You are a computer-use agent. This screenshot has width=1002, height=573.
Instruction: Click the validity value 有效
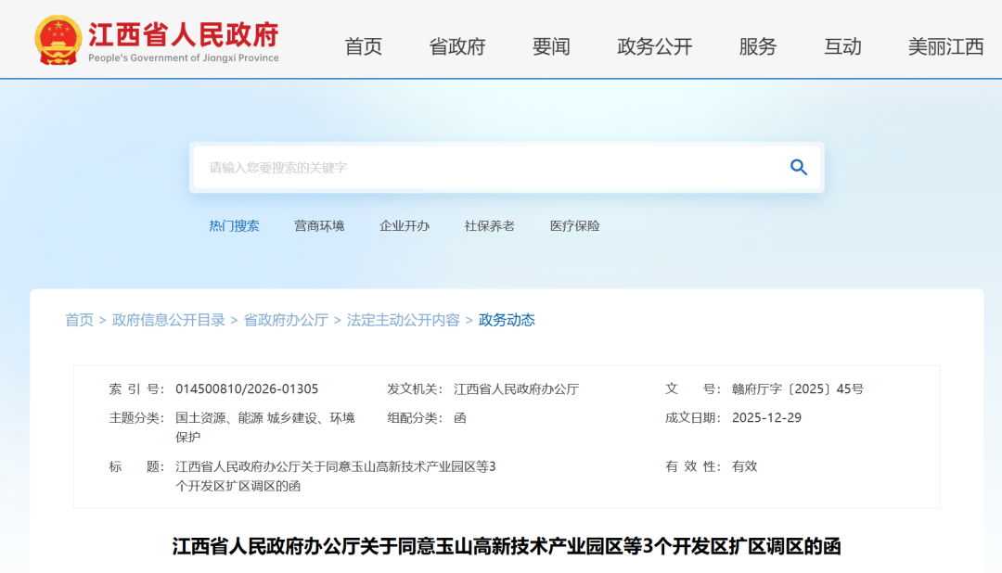click(744, 466)
